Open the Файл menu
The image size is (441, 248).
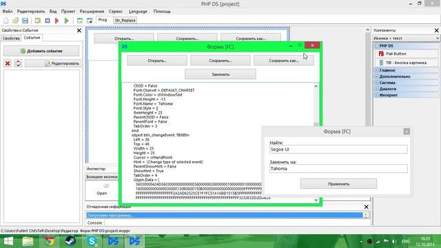point(8,12)
